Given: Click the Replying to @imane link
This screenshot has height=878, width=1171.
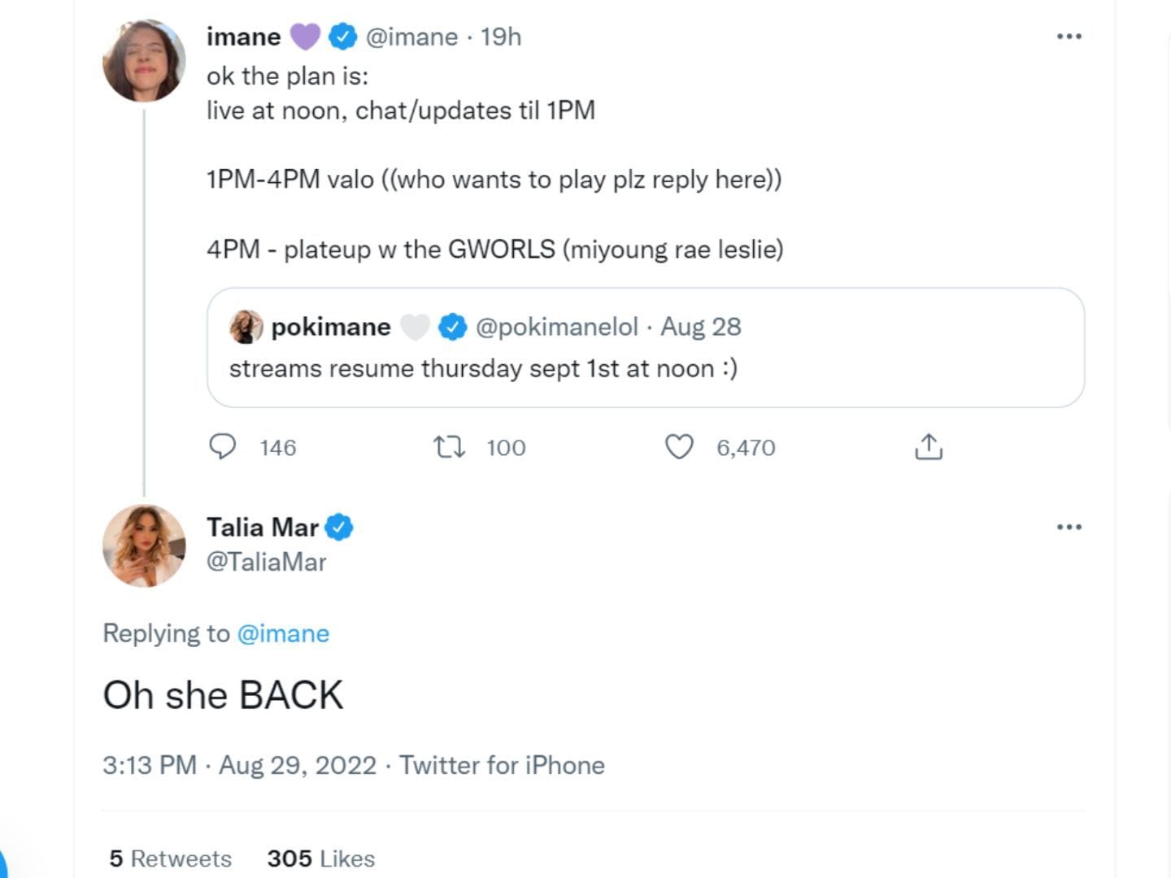Looking at the screenshot, I should pyautogui.click(x=285, y=633).
